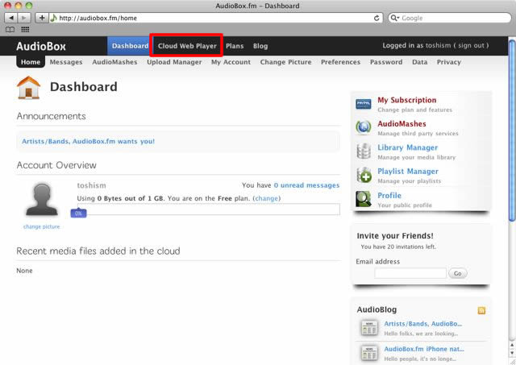Click the Google search field
Viewport: 516px width, 365px height.
(x=450, y=18)
